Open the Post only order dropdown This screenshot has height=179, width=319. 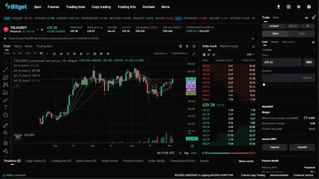coord(288,42)
